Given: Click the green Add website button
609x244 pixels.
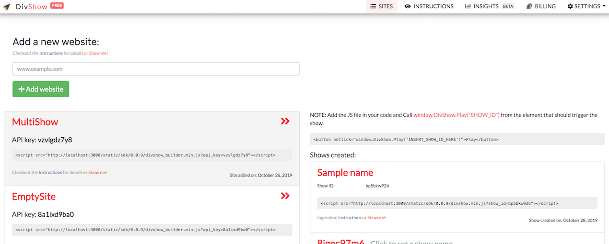Looking at the screenshot, I should point(41,89).
